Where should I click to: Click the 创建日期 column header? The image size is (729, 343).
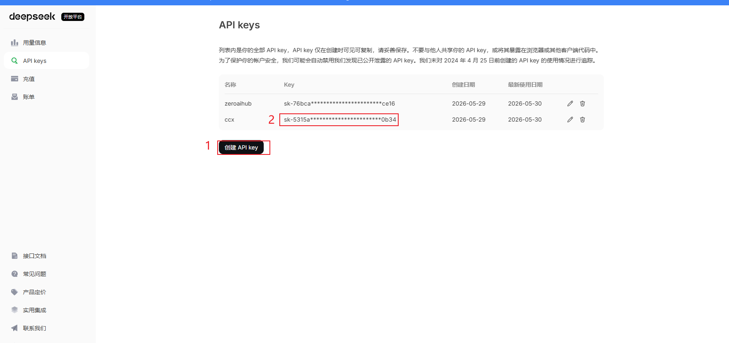[x=464, y=85]
